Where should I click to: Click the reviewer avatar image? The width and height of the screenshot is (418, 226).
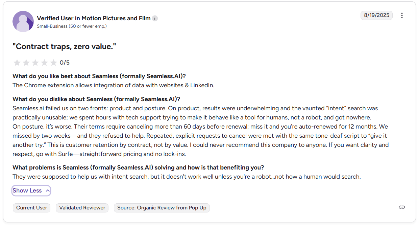(23, 21)
